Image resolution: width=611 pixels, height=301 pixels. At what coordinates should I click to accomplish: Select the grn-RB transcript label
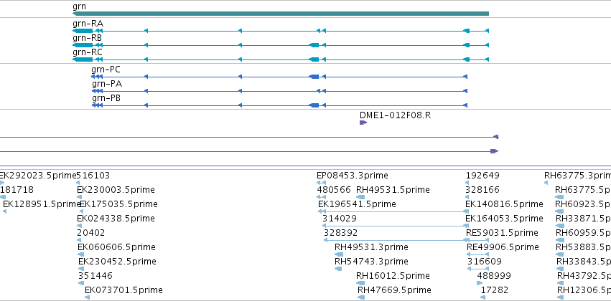(x=88, y=38)
